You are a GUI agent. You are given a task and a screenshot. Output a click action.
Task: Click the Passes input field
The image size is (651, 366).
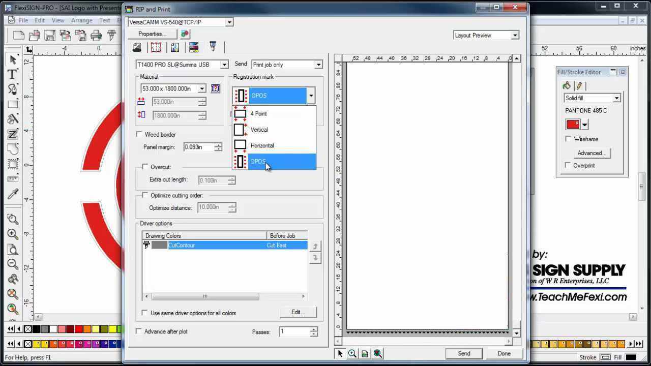294,331
